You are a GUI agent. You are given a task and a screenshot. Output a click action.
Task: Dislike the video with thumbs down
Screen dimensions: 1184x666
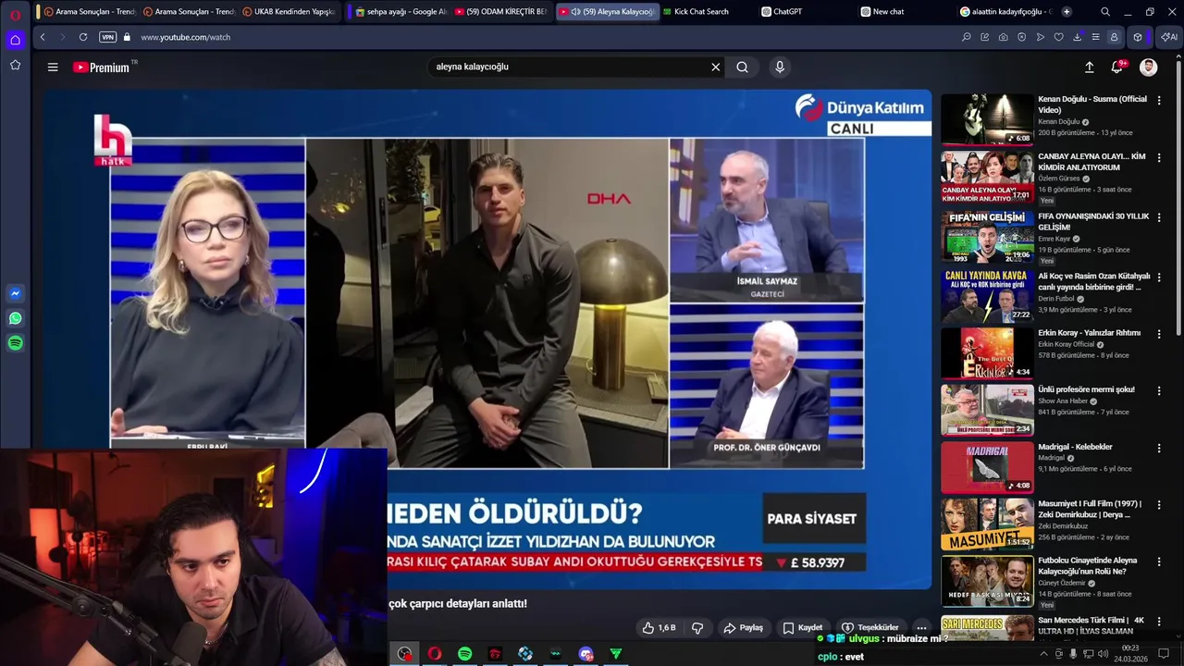(697, 627)
